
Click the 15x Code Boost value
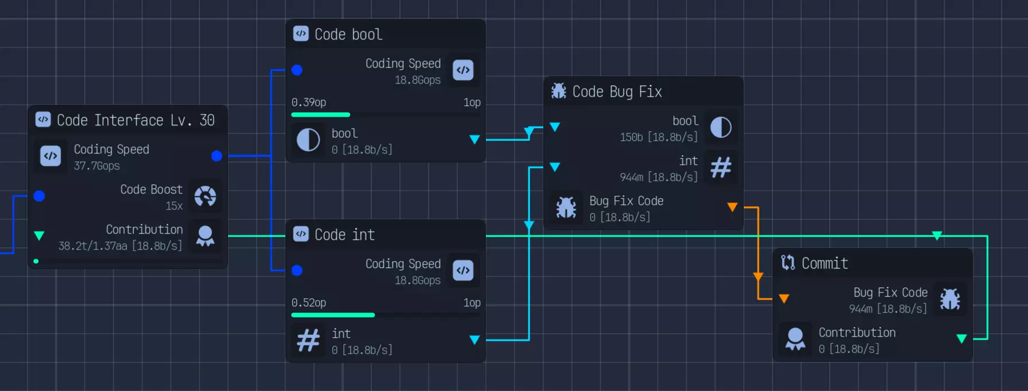[x=174, y=206]
